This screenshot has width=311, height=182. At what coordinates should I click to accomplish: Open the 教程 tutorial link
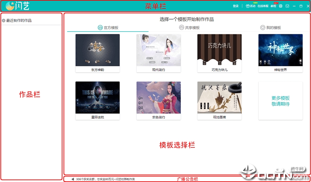tap(273, 6)
